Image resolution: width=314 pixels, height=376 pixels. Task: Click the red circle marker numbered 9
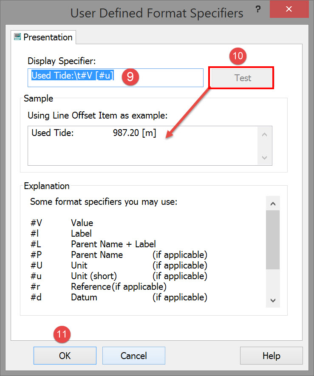[x=130, y=76]
